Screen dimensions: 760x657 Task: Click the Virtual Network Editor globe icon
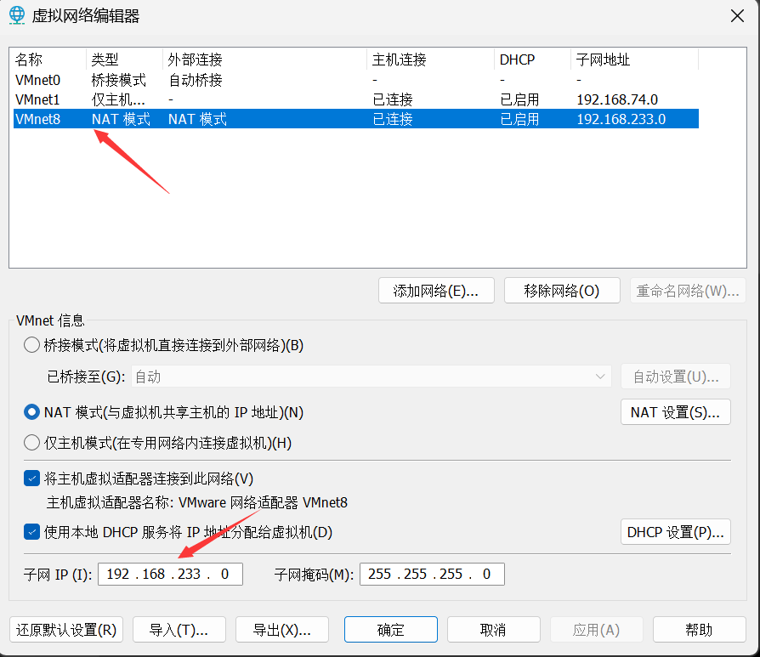(x=17, y=15)
